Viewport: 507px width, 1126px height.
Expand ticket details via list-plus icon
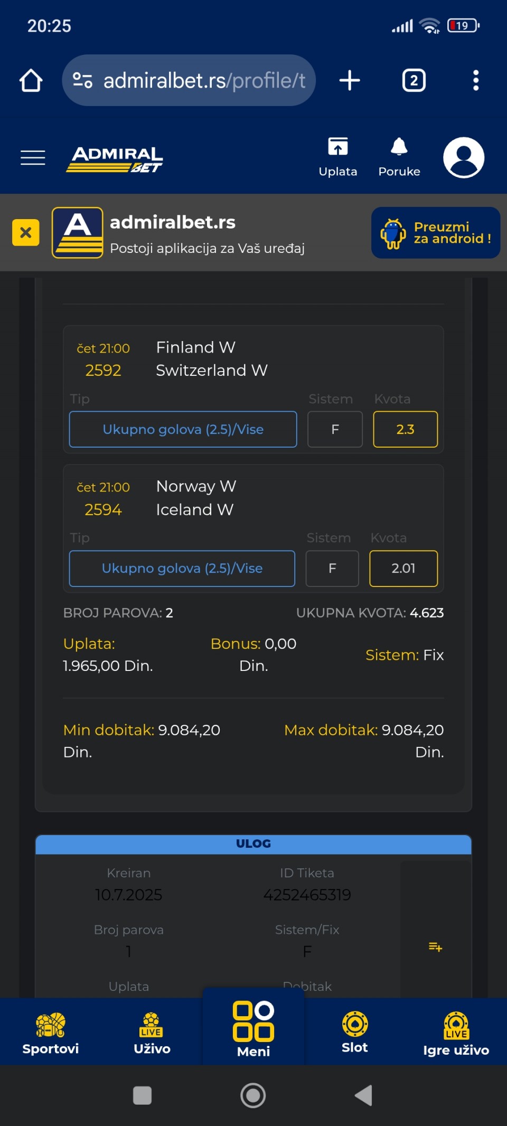[x=436, y=947]
